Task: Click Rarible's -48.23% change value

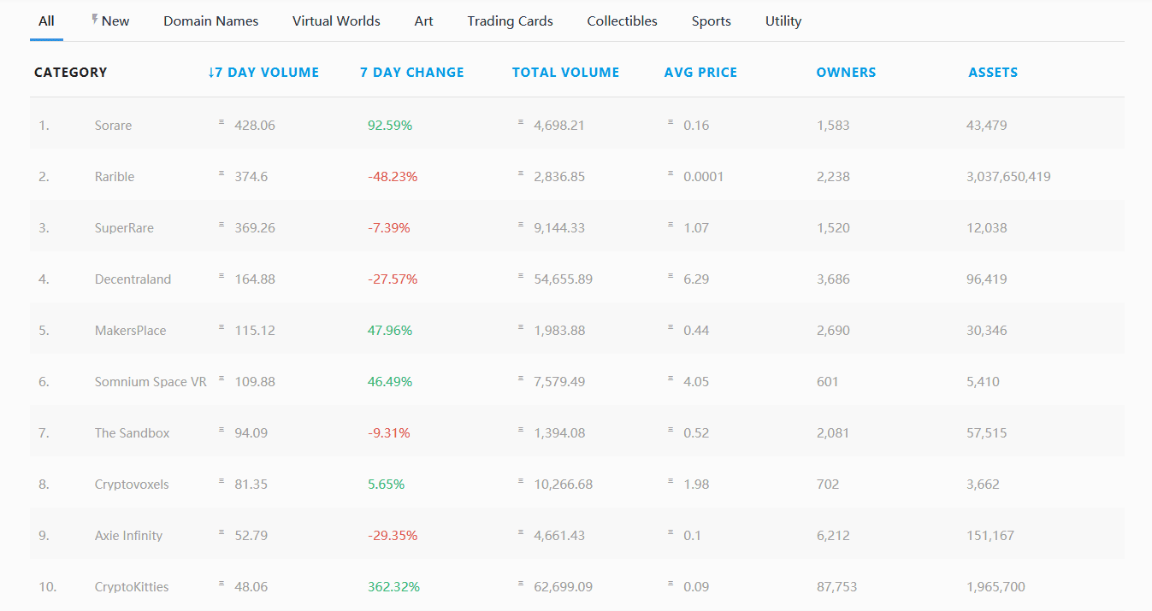Action: pyautogui.click(x=393, y=176)
